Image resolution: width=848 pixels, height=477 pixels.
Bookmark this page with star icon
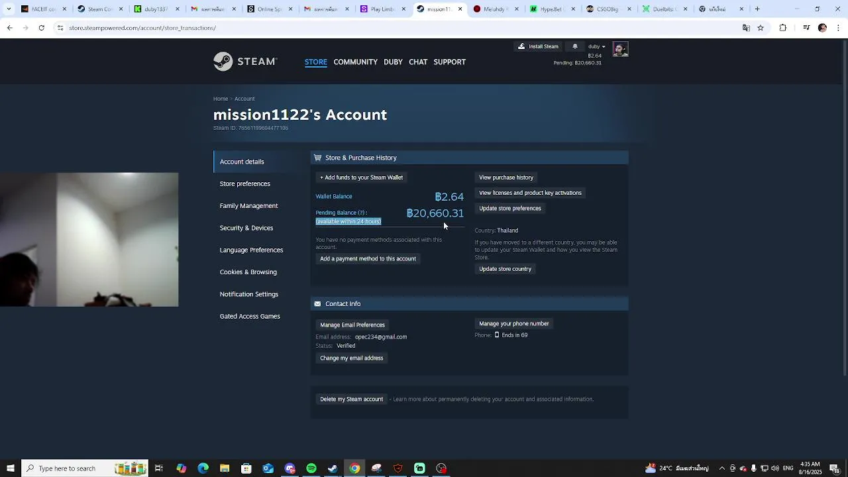click(761, 28)
